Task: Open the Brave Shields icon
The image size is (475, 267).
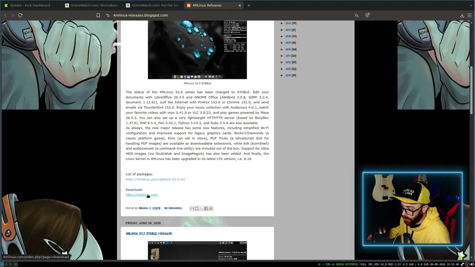Action: point(367,15)
